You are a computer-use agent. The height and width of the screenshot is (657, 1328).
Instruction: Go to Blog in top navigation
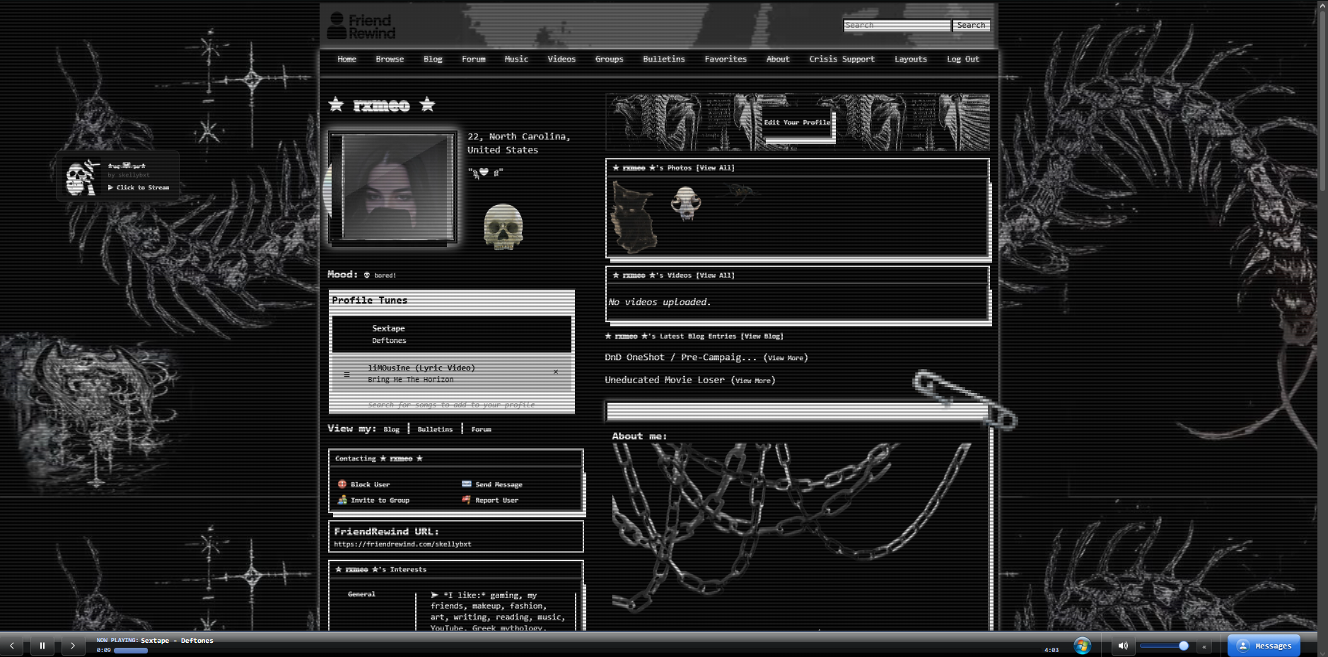(x=433, y=59)
